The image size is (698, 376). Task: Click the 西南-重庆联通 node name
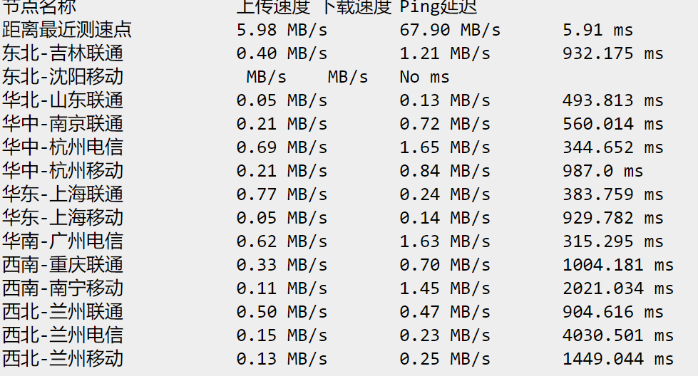click(x=62, y=264)
